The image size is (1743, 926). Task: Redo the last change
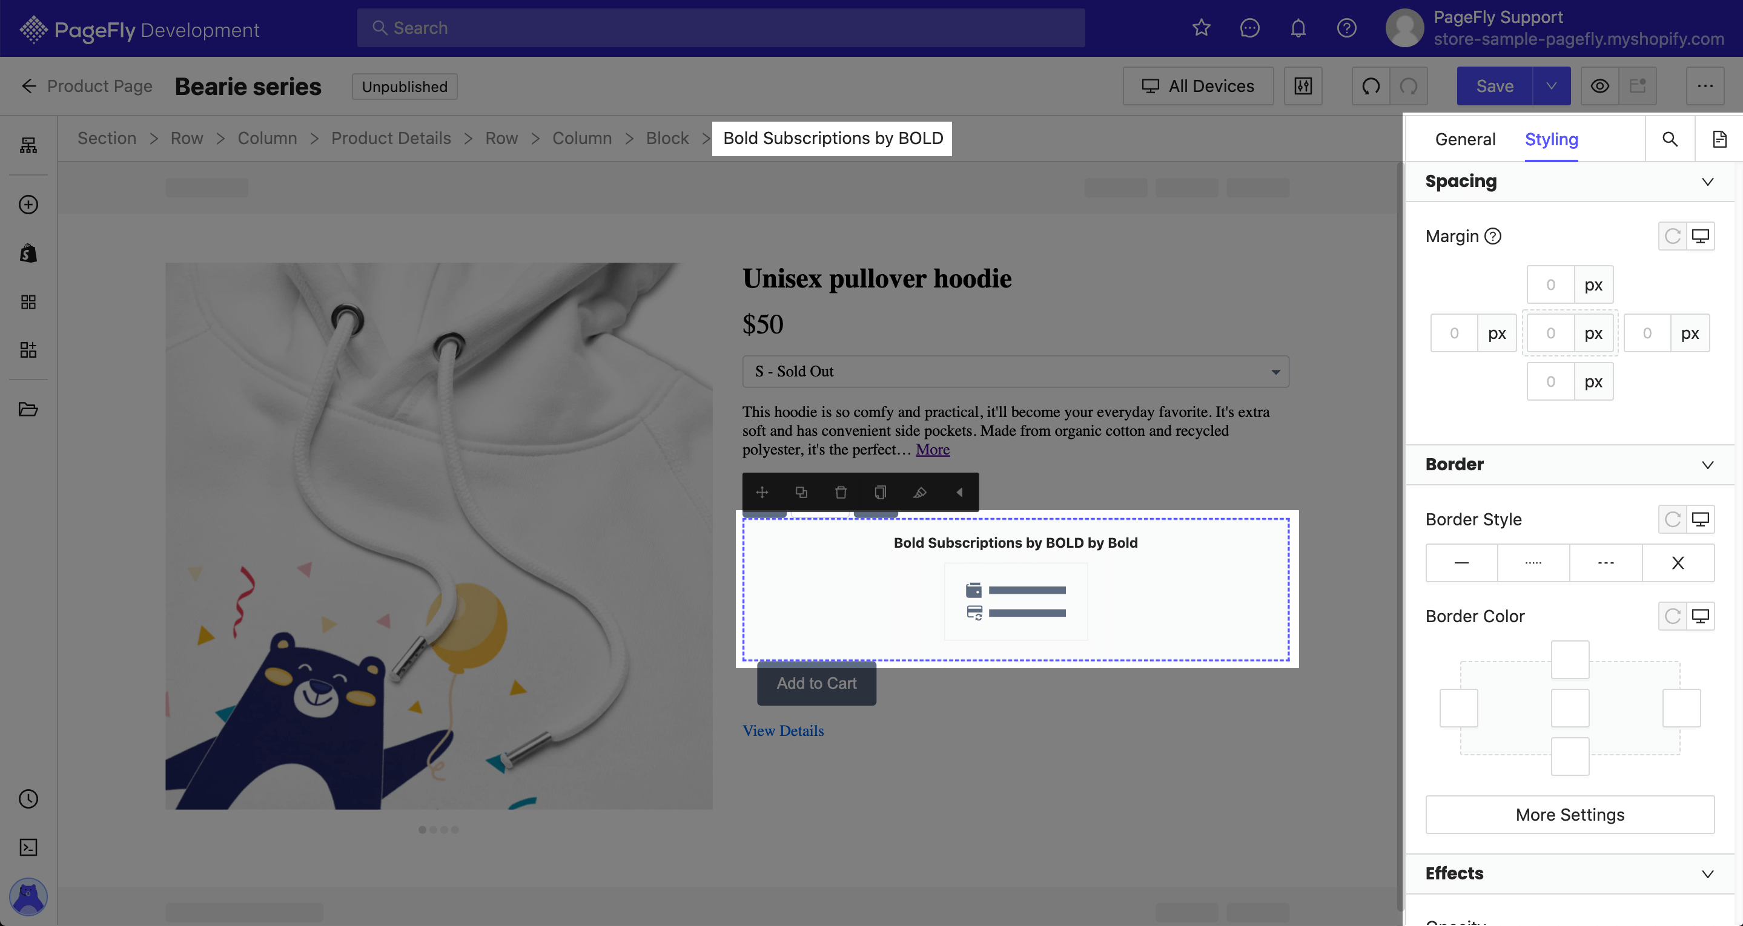pyautogui.click(x=1409, y=86)
